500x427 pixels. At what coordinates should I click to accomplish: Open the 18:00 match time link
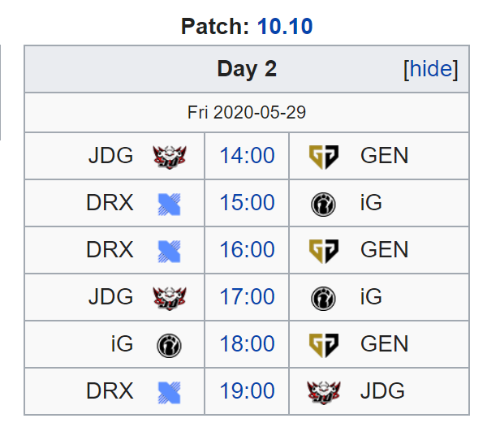pos(247,343)
